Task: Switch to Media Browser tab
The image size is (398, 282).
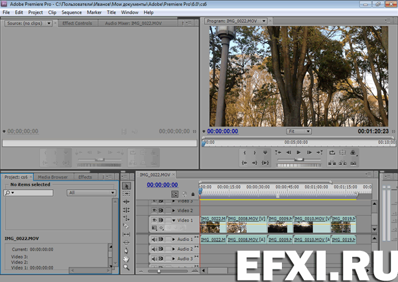Action: pyautogui.click(x=53, y=177)
